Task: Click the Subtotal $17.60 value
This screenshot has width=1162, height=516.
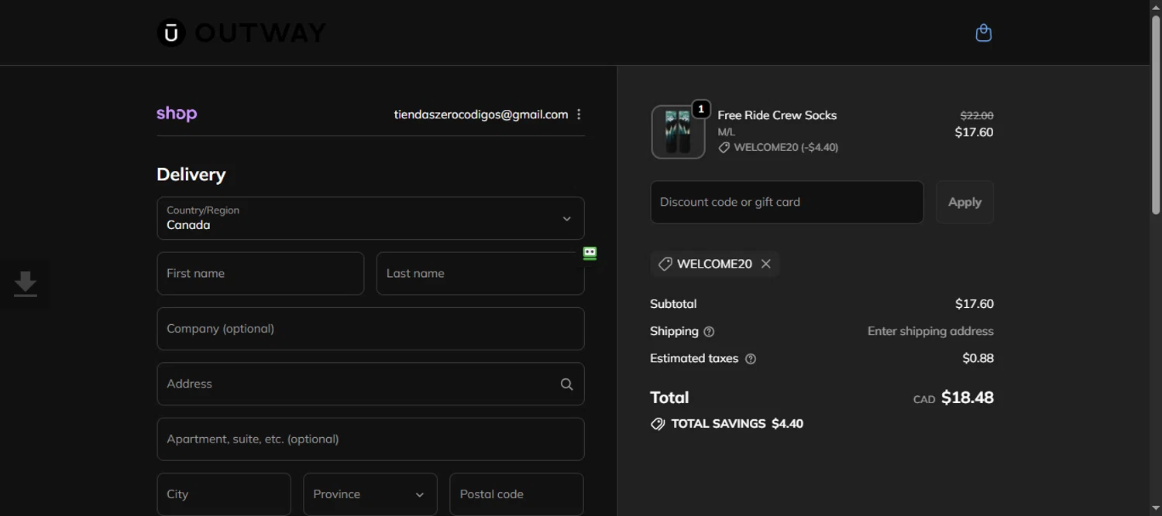Action: tap(975, 304)
